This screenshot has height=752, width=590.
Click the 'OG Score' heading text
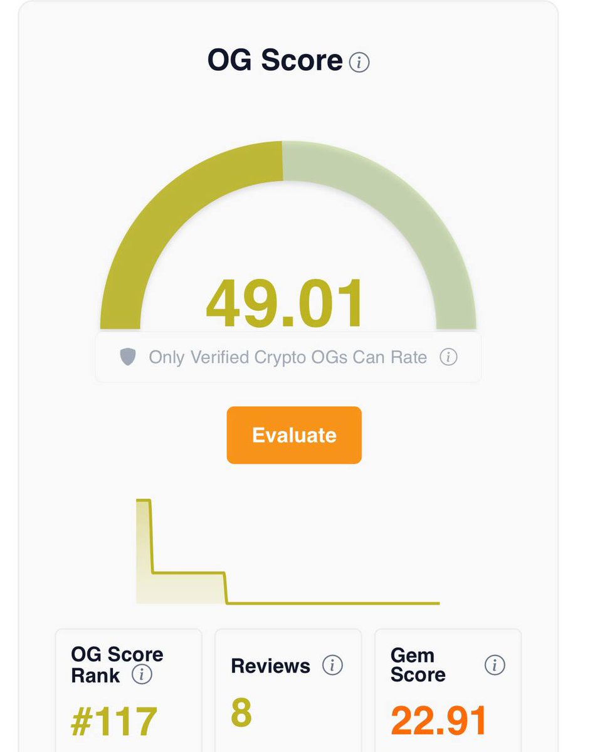275,61
